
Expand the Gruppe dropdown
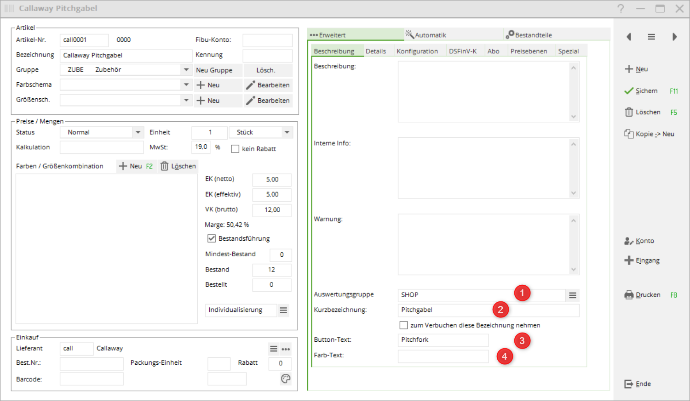coord(186,70)
